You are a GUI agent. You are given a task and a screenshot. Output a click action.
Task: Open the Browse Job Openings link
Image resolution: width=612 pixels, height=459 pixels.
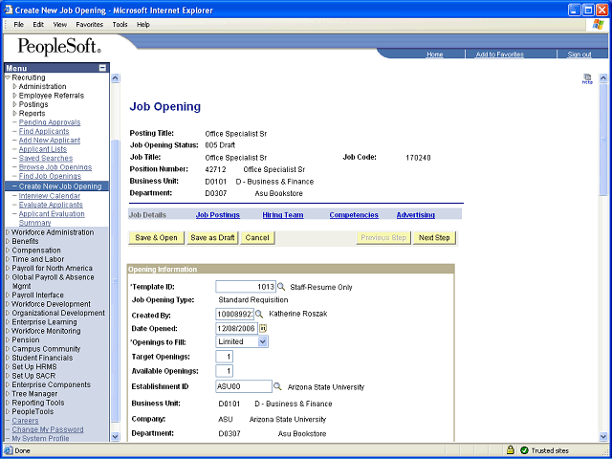55,167
